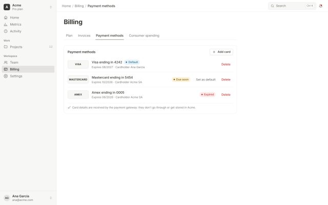This screenshot has height=205, width=328.
Task: Set Mastercard 5454 as default
Action: (206, 79)
